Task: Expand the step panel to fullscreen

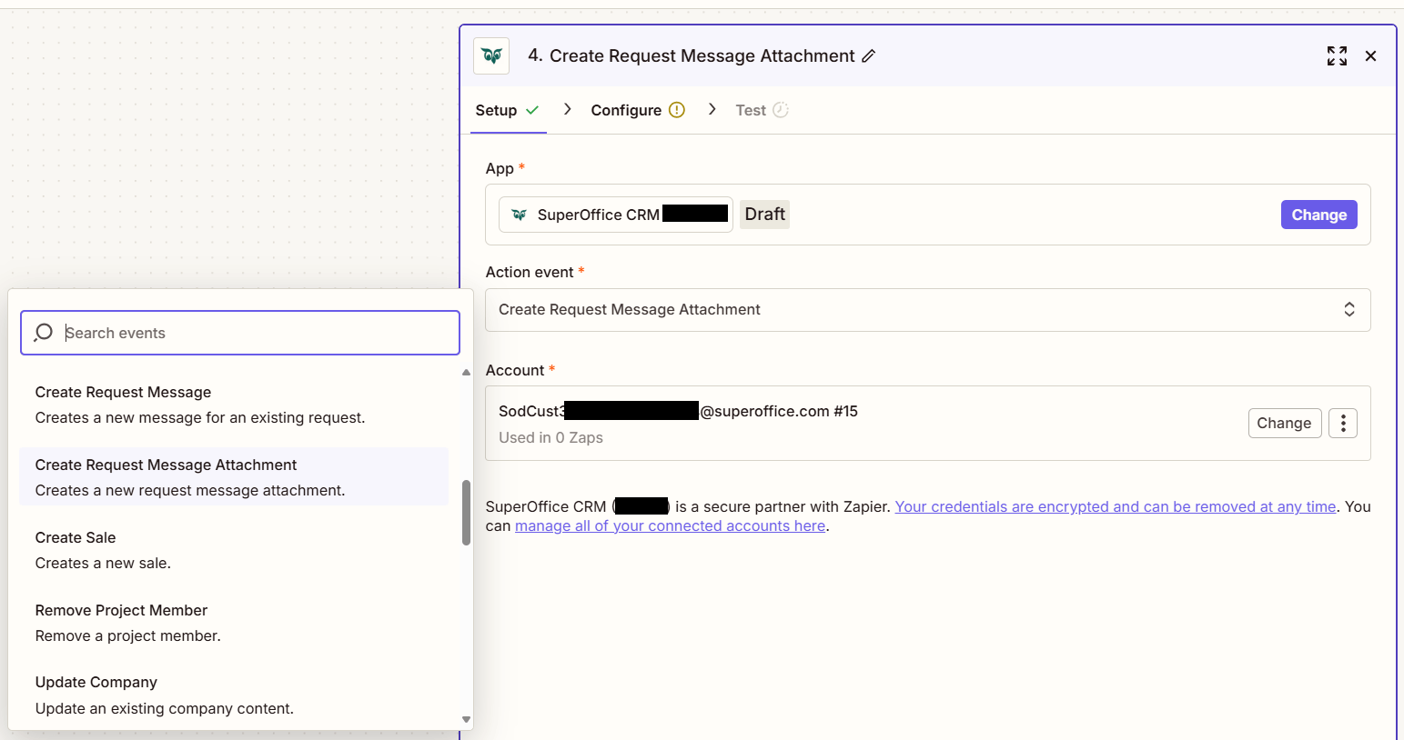Action: coord(1337,56)
